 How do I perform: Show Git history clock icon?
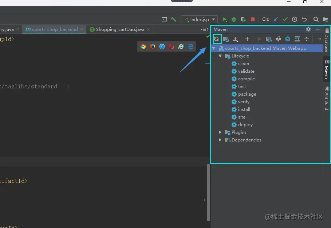(295, 19)
